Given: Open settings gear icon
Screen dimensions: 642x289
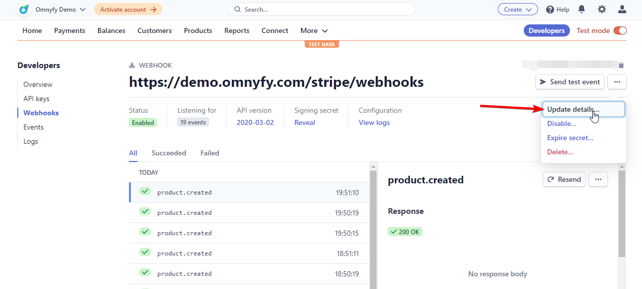Looking at the screenshot, I should 602,9.
